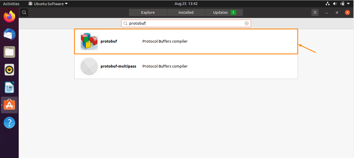Open the protobuf colored blocks app icon

[89, 41]
